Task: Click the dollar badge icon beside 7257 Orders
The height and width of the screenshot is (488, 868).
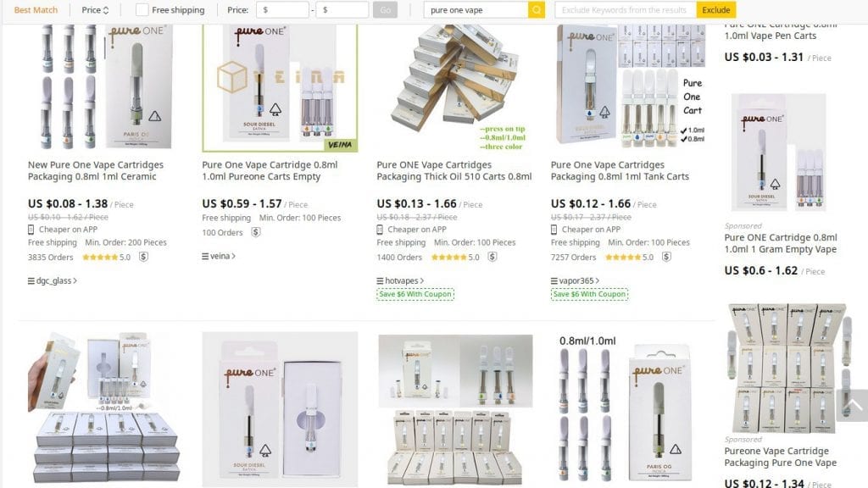Action: [666, 258]
